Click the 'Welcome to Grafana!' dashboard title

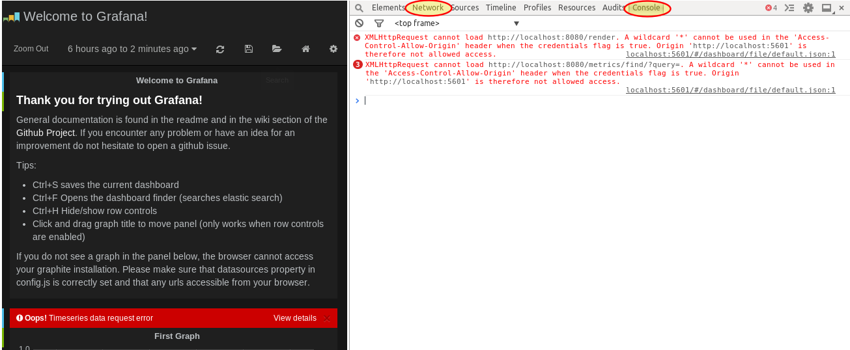[x=85, y=17]
